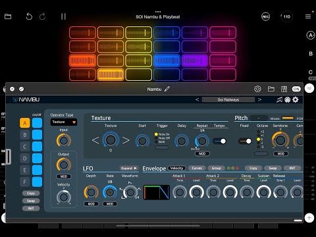Click the Envelope Swap button
316x237 pixels.
point(273,169)
